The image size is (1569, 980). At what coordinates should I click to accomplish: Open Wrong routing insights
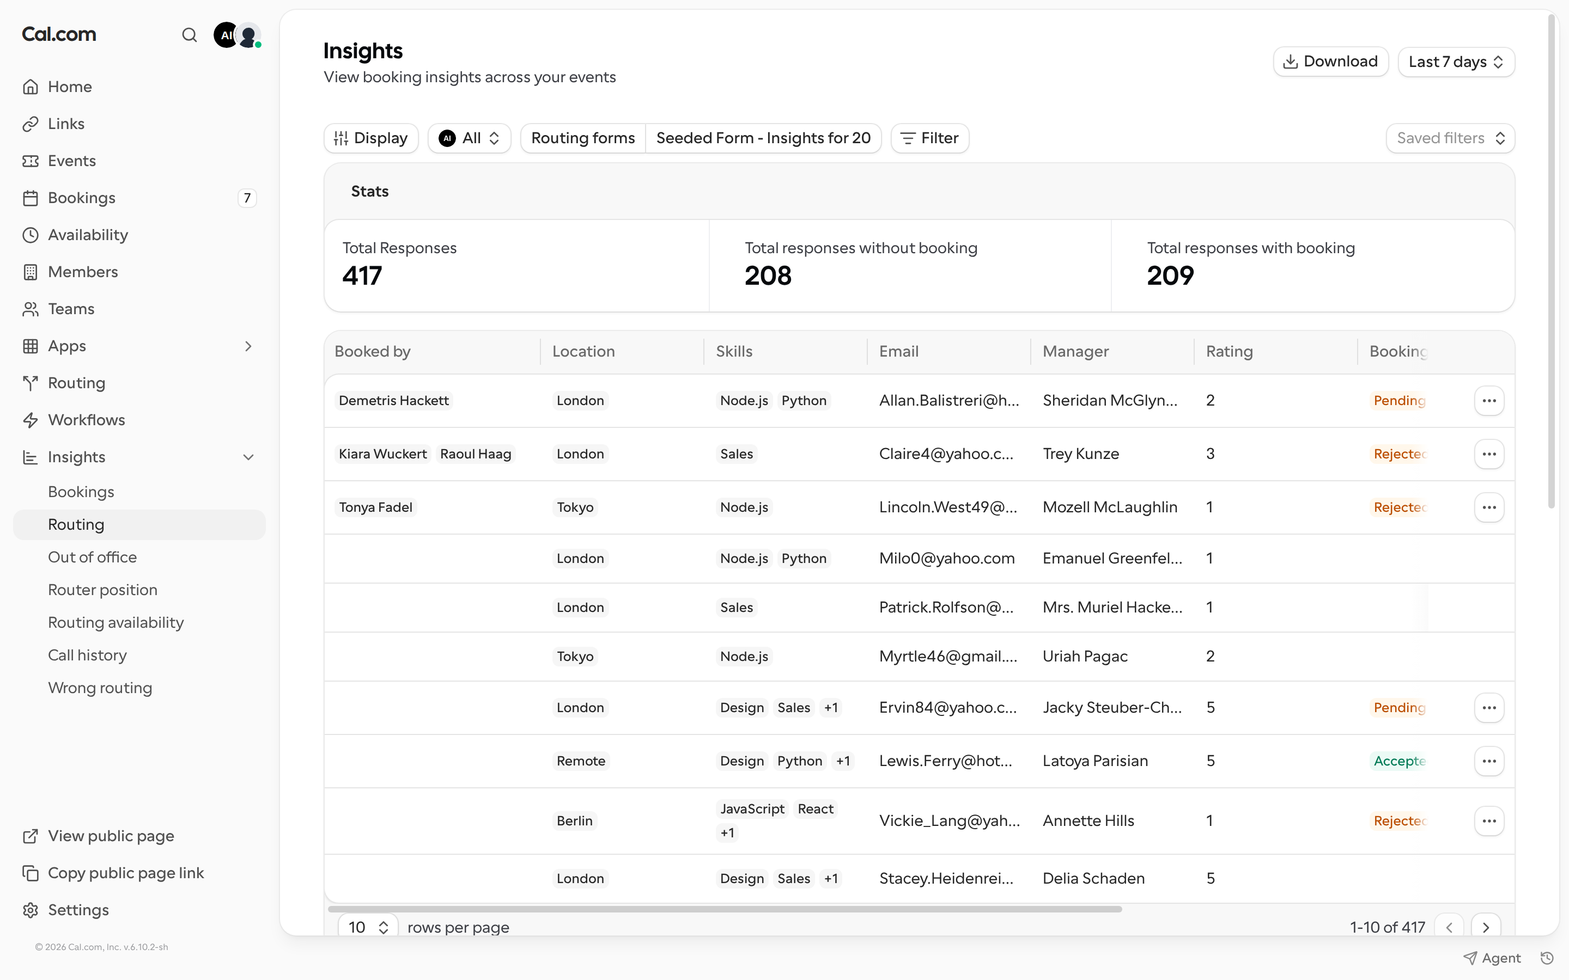tap(139, 688)
